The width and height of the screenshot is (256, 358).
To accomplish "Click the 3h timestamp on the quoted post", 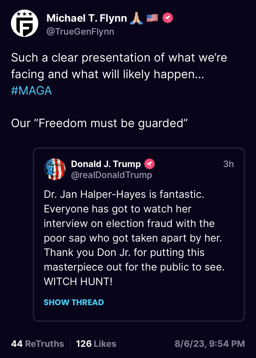I will pyautogui.click(x=228, y=164).
